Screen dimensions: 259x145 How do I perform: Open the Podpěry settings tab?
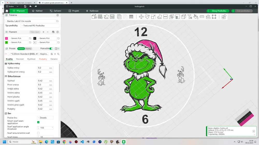point(43,59)
